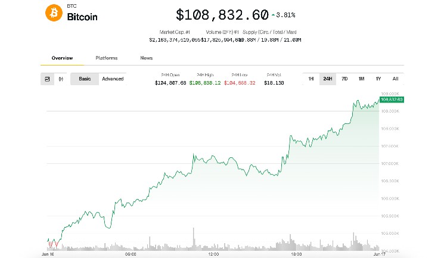Toggle the Advanced chart mode

[113, 79]
